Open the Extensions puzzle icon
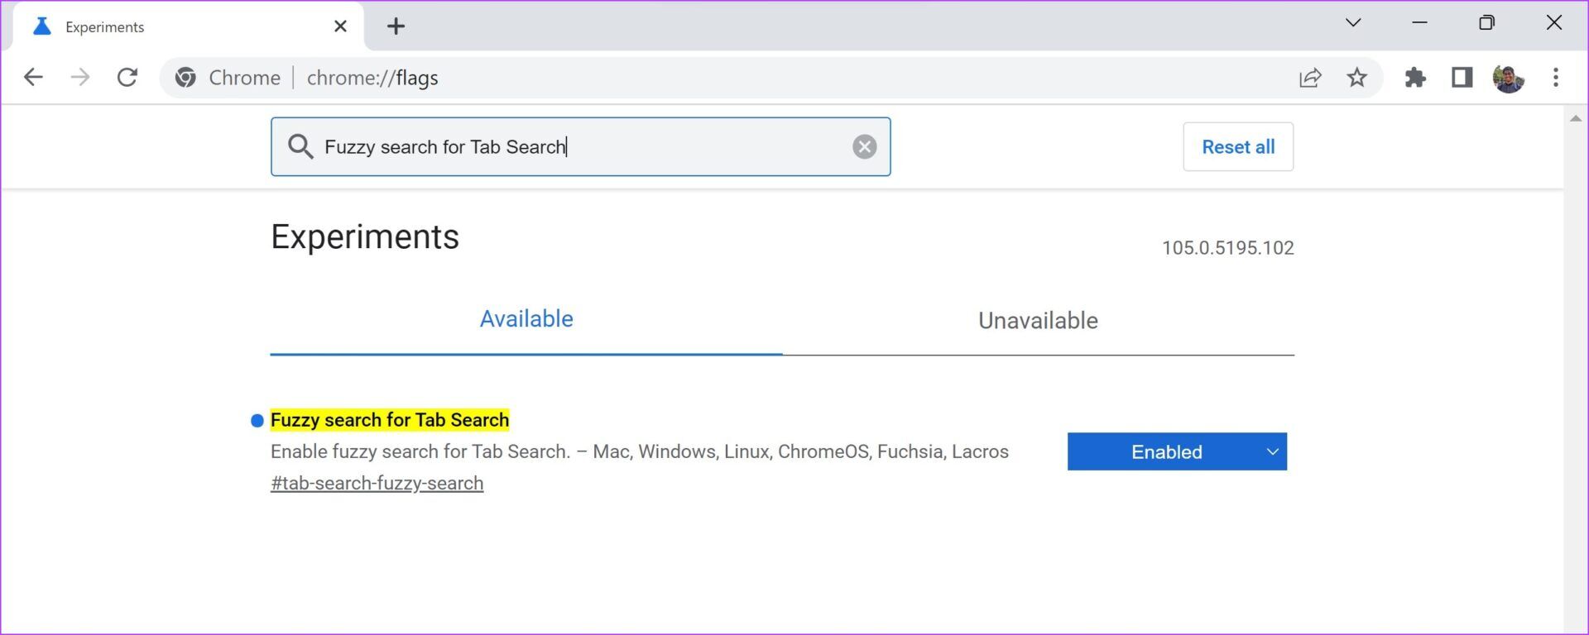 click(1415, 78)
